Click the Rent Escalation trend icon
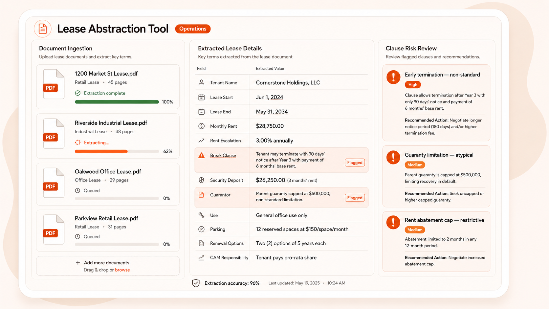549x309 pixels. tap(202, 141)
